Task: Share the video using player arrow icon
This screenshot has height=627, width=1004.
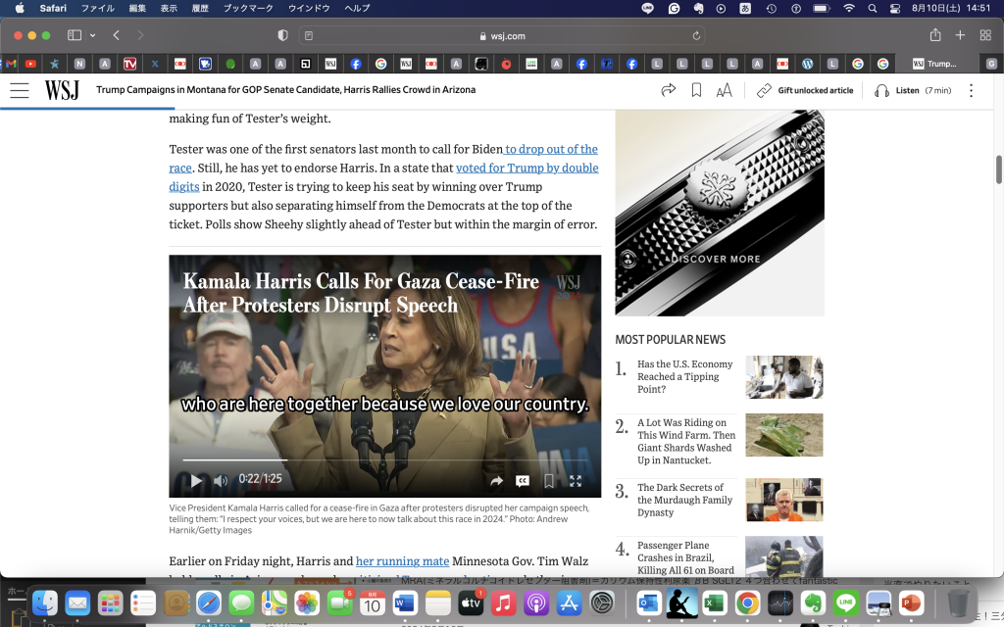Action: point(496,480)
